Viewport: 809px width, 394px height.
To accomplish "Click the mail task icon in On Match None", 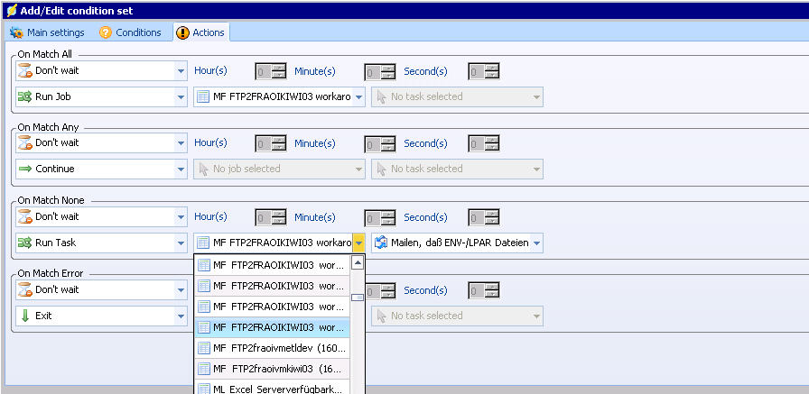I will coord(381,243).
